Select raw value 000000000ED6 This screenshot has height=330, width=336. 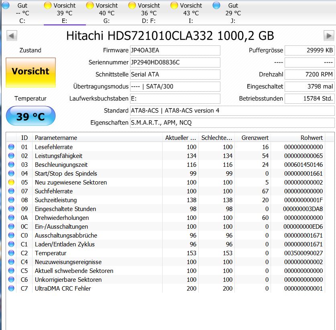[x=303, y=226]
